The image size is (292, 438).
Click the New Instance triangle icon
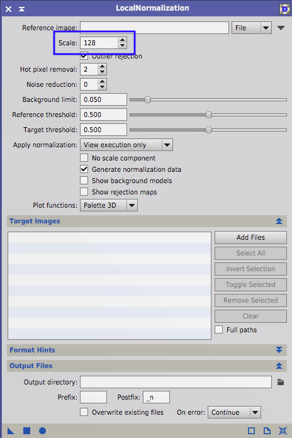11,430
